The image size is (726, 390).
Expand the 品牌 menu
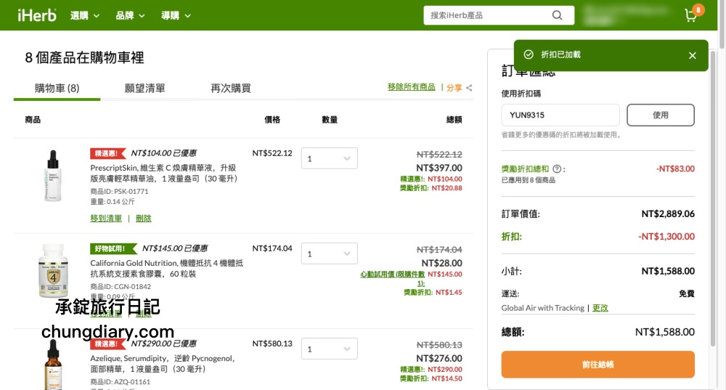pyautogui.click(x=130, y=15)
